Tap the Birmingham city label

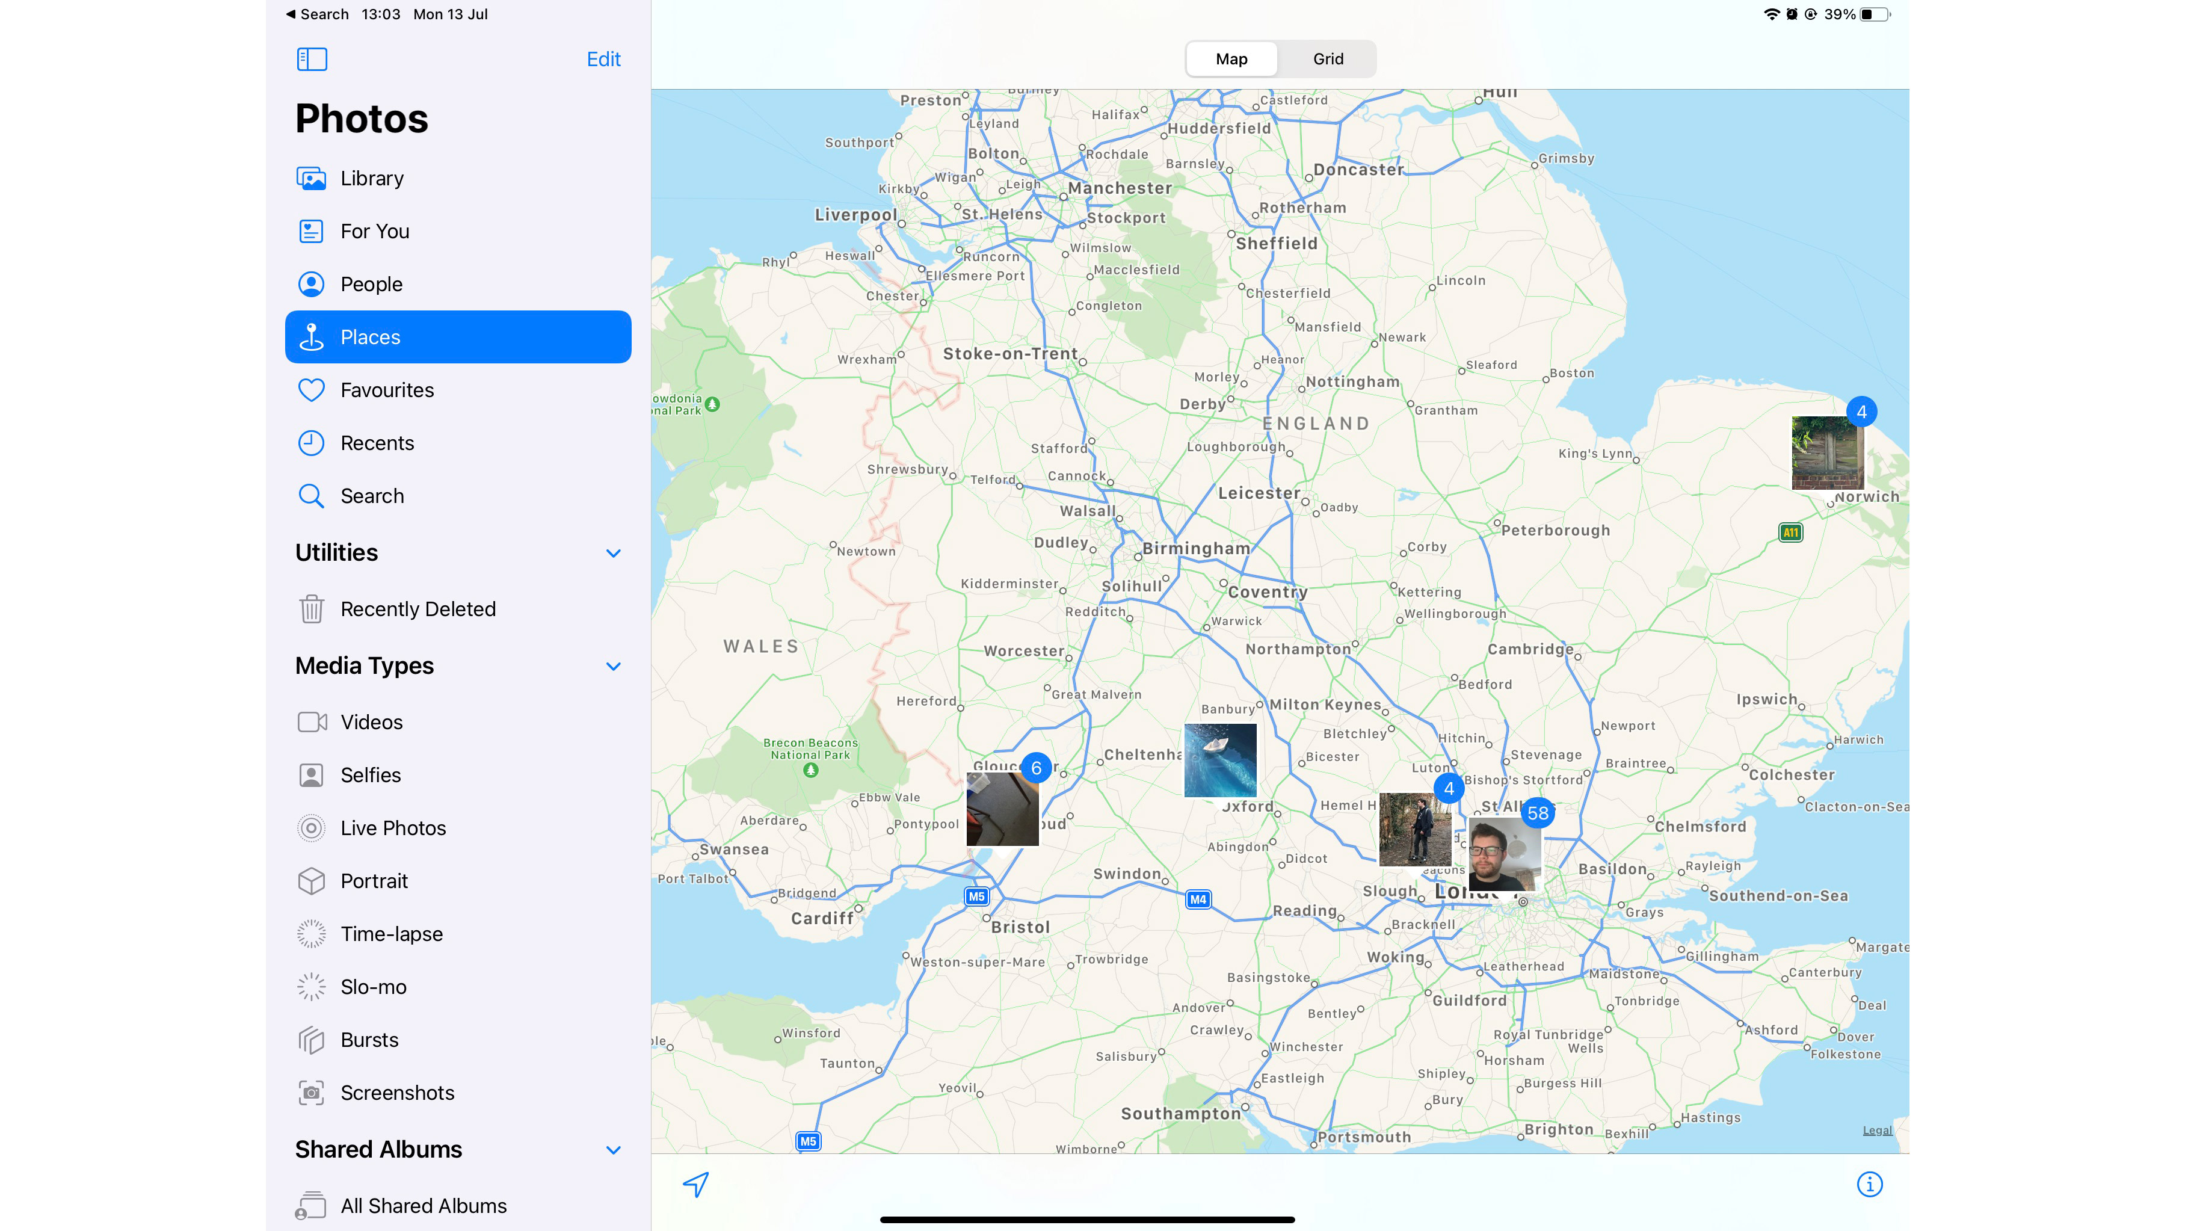pos(1196,549)
